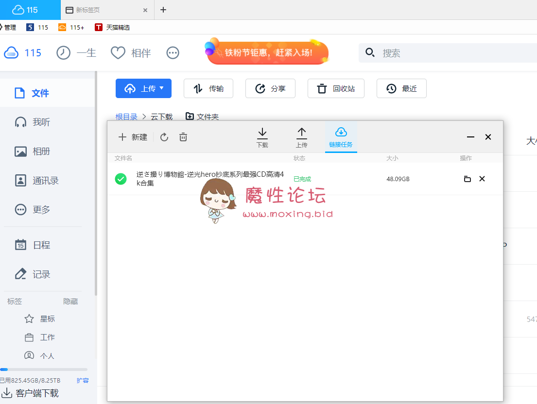Toggle the green completed task checkmark
The width and height of the screenshot is (537, 404).
pos(121,179)
